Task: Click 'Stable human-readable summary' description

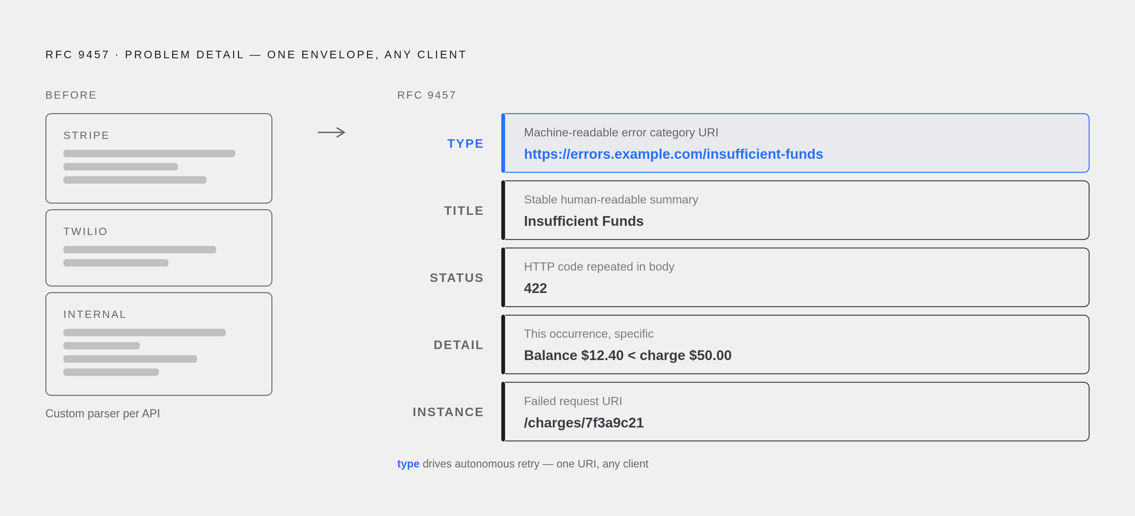Action: tap(611, 199)
